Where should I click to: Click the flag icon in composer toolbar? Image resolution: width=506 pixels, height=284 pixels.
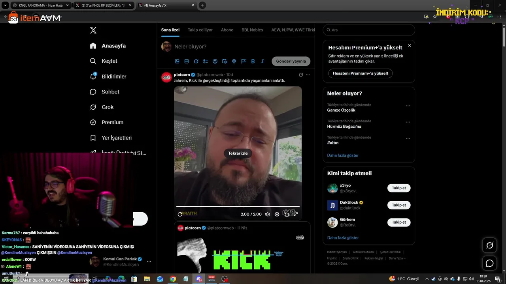click(x=244, y=62)
